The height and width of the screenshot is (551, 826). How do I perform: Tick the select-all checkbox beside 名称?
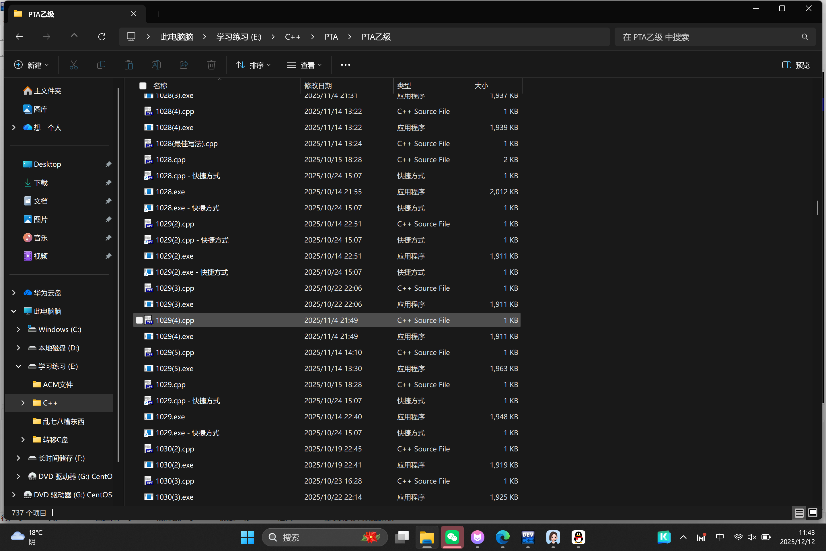click(143, 86)
